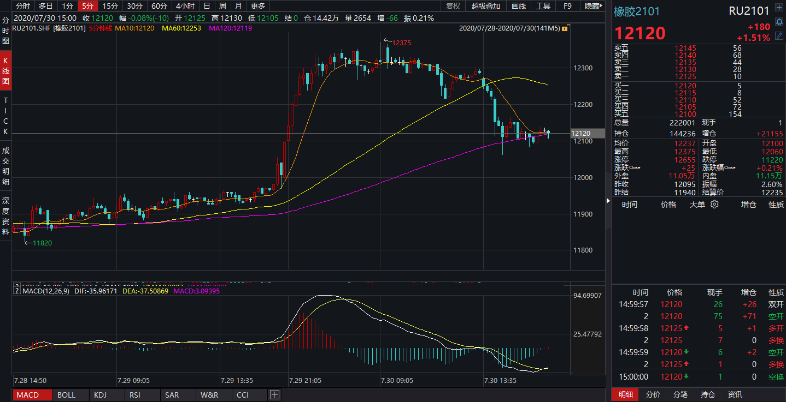Viewport: 786px width, 402px height.
Task: Click the 12375 high price label
Action: click(x=401, y=42)
